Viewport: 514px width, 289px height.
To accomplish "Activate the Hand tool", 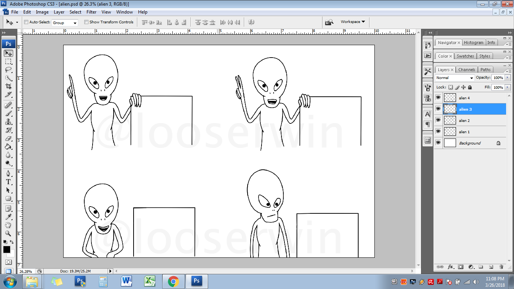I will (8, 225).
